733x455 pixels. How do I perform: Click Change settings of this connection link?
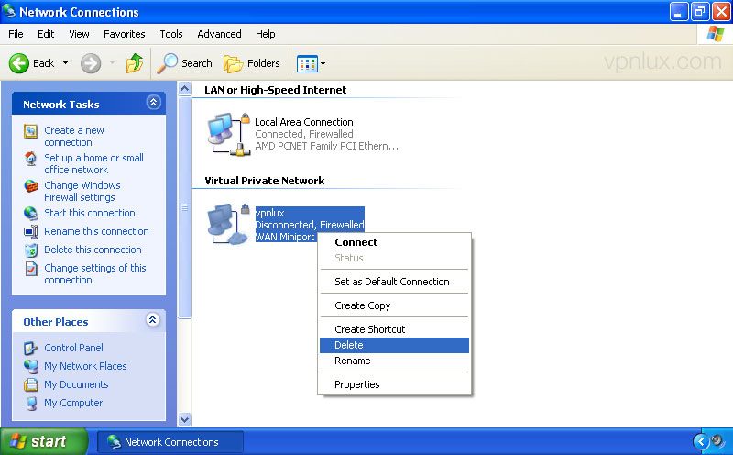pyautogui.click(x=95, y=274)
